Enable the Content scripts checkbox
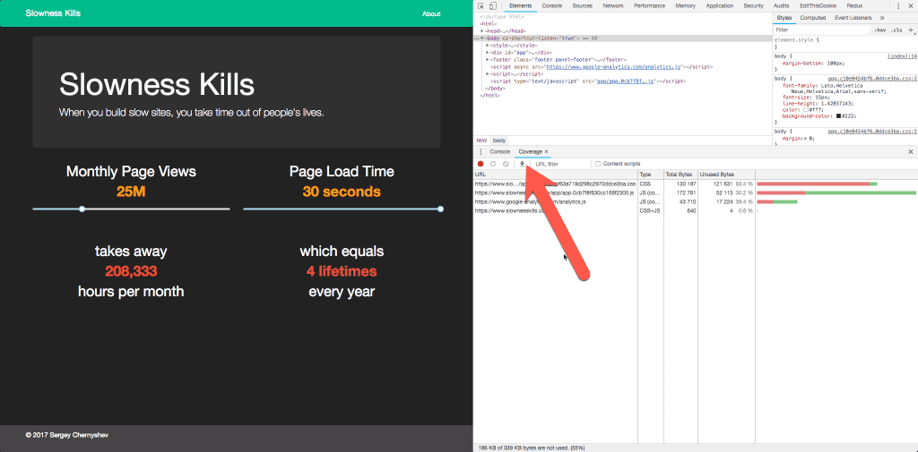Image resolution: width=918 pixels, height=452 pixels. tap(598, 164)
